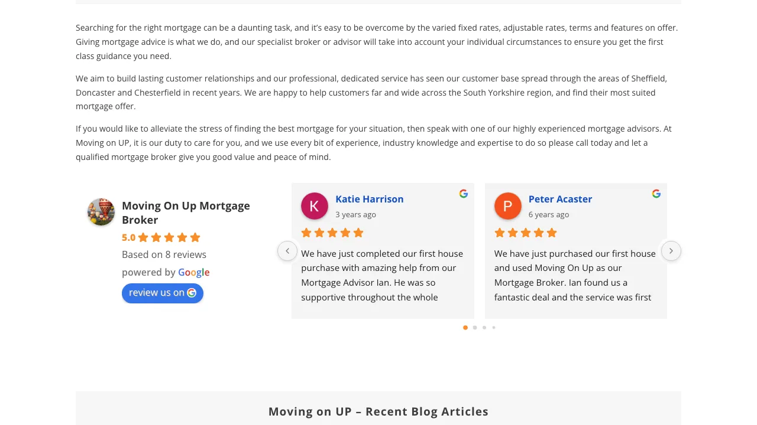The height and width of the screenshot is (425, 757).
Task: Select Katie Harrison's avatar circle
Action: click(315, 205)
